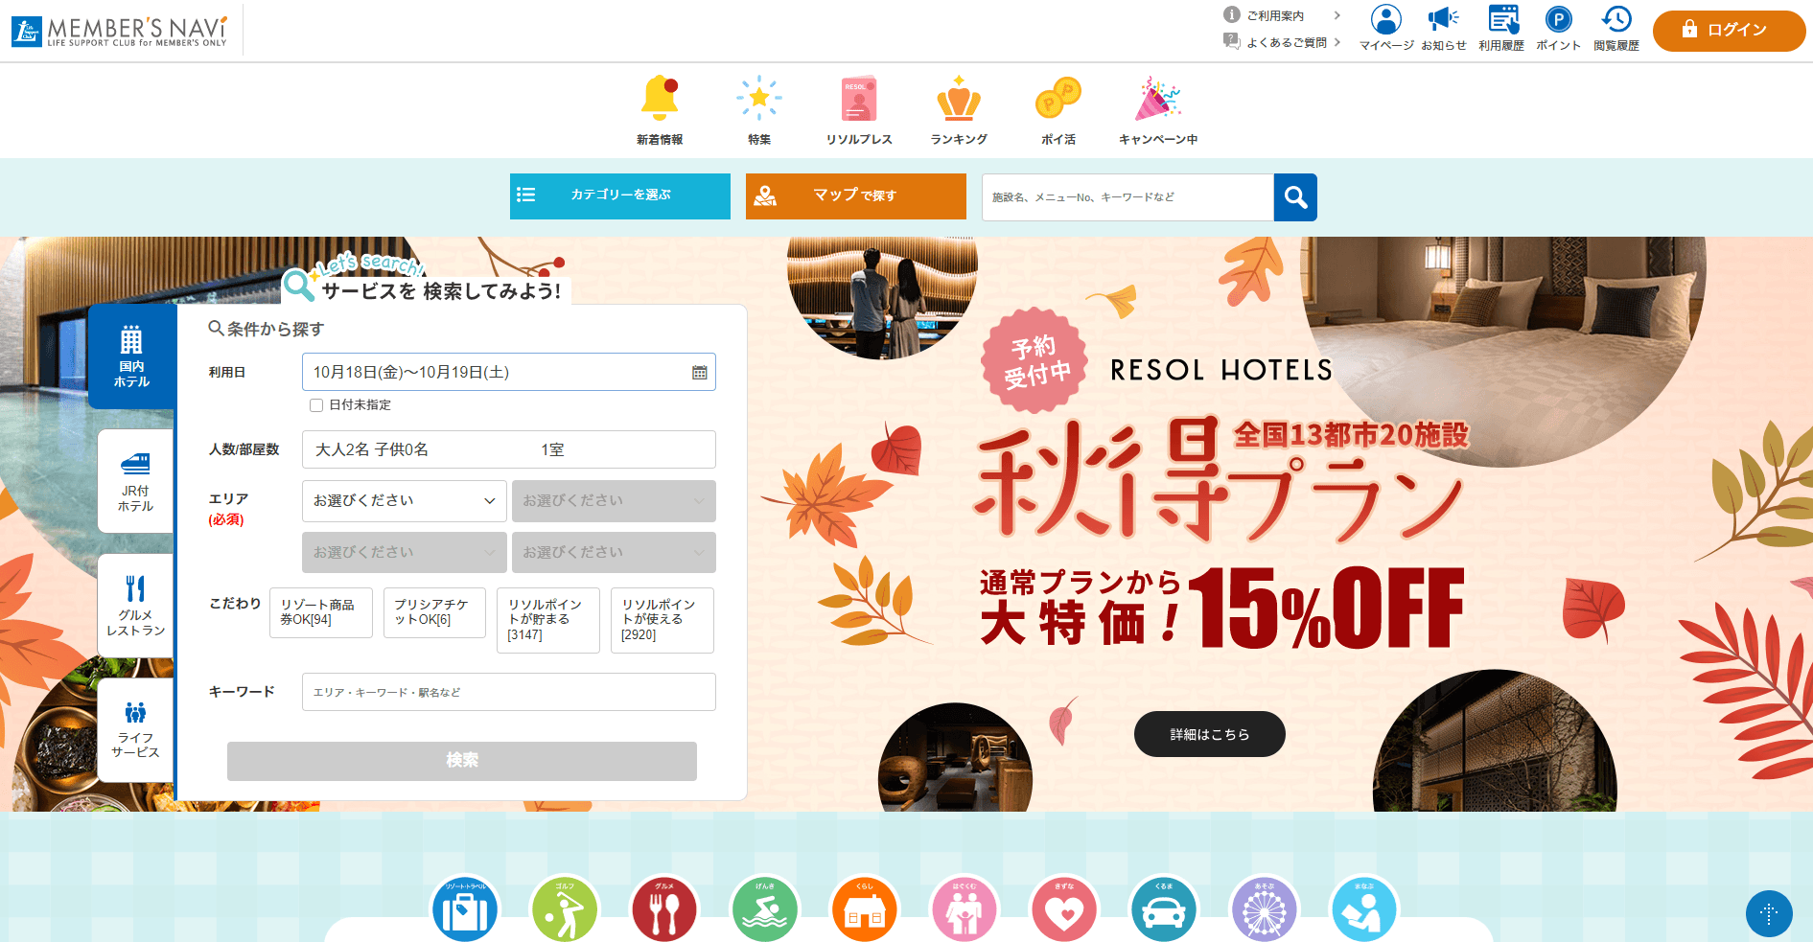
Task: Open 利用履歴 icon
Action: [x=1502, y=19]
